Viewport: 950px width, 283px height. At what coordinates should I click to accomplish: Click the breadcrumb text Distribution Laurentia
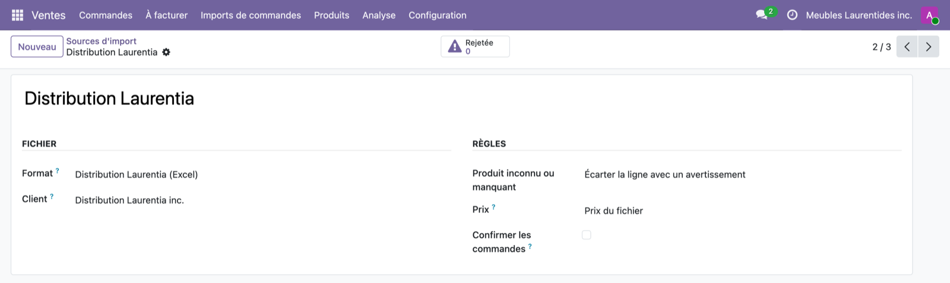112,52
